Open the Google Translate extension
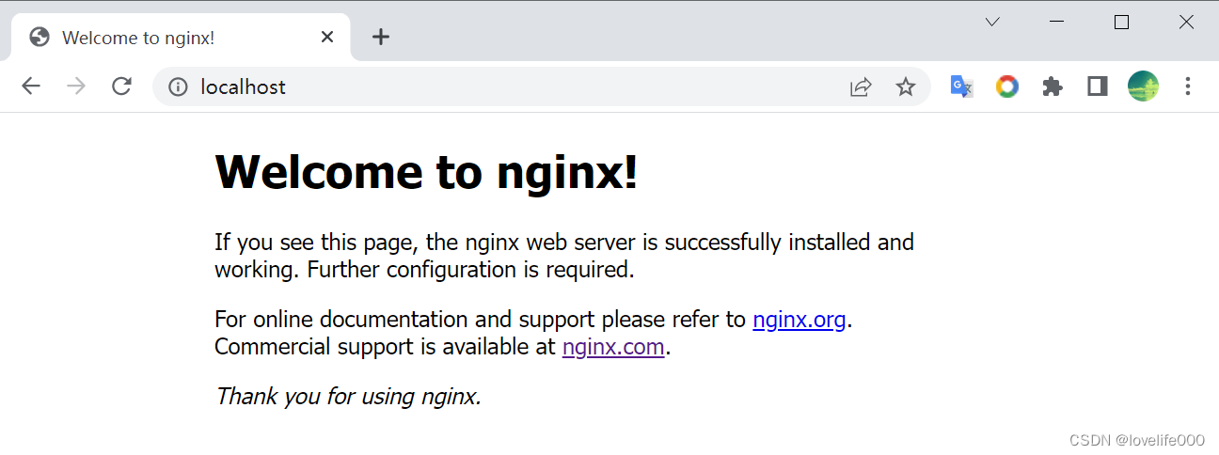Screen dimensions: 1219x455 (x=961, y=86)
